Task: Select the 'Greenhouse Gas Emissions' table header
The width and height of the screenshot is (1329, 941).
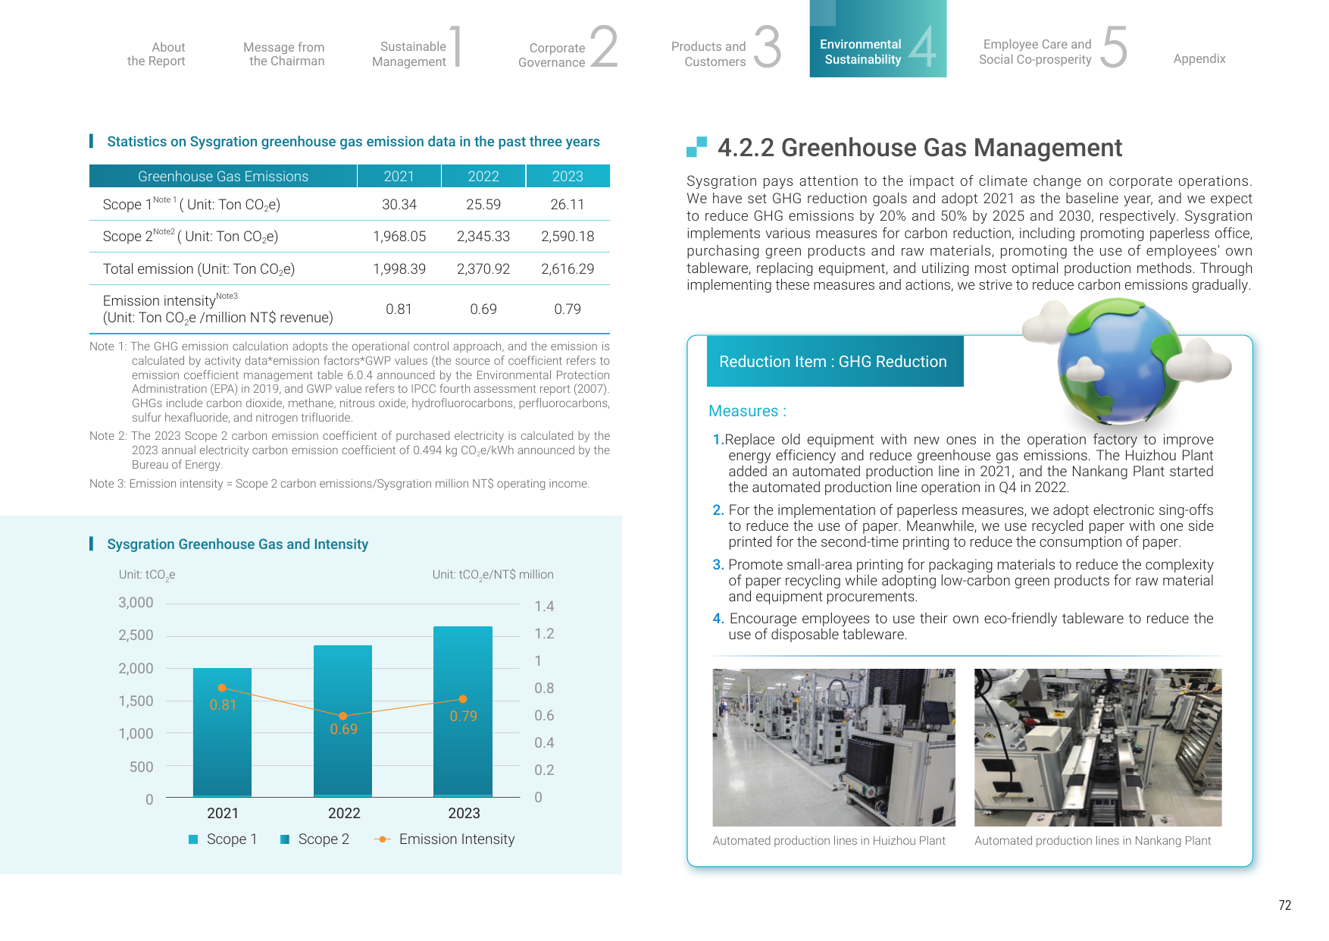Action: pos(224,176)
